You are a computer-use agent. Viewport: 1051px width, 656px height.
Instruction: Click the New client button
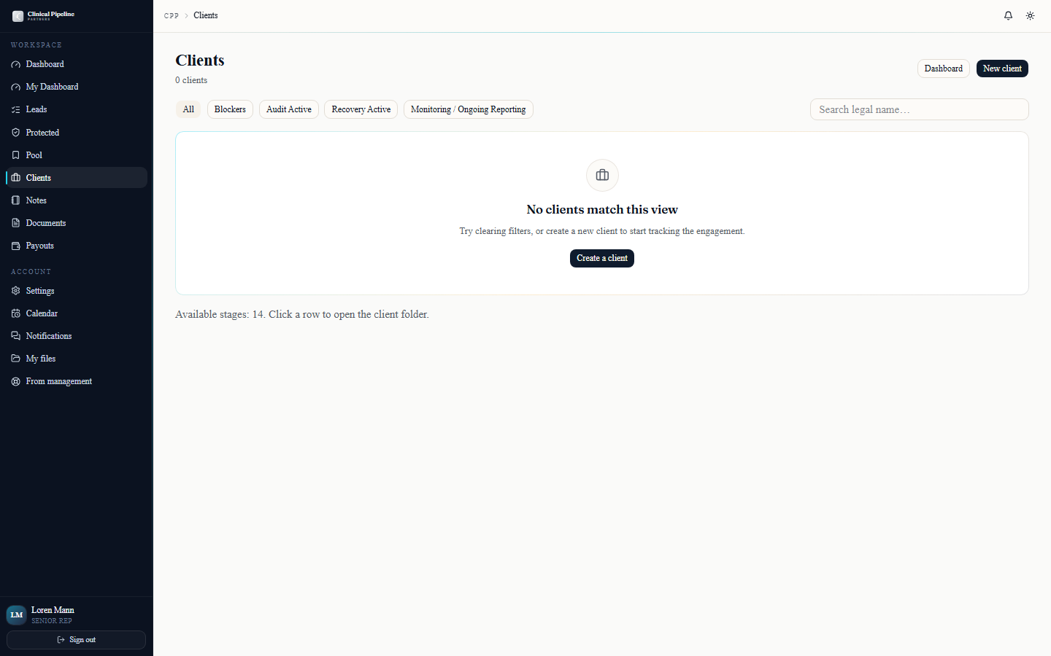coord(1002,69)
